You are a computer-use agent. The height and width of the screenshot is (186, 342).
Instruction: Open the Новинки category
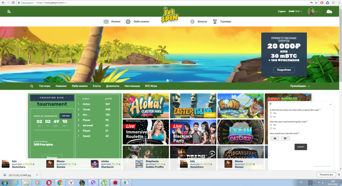click(x=61, y=86)
